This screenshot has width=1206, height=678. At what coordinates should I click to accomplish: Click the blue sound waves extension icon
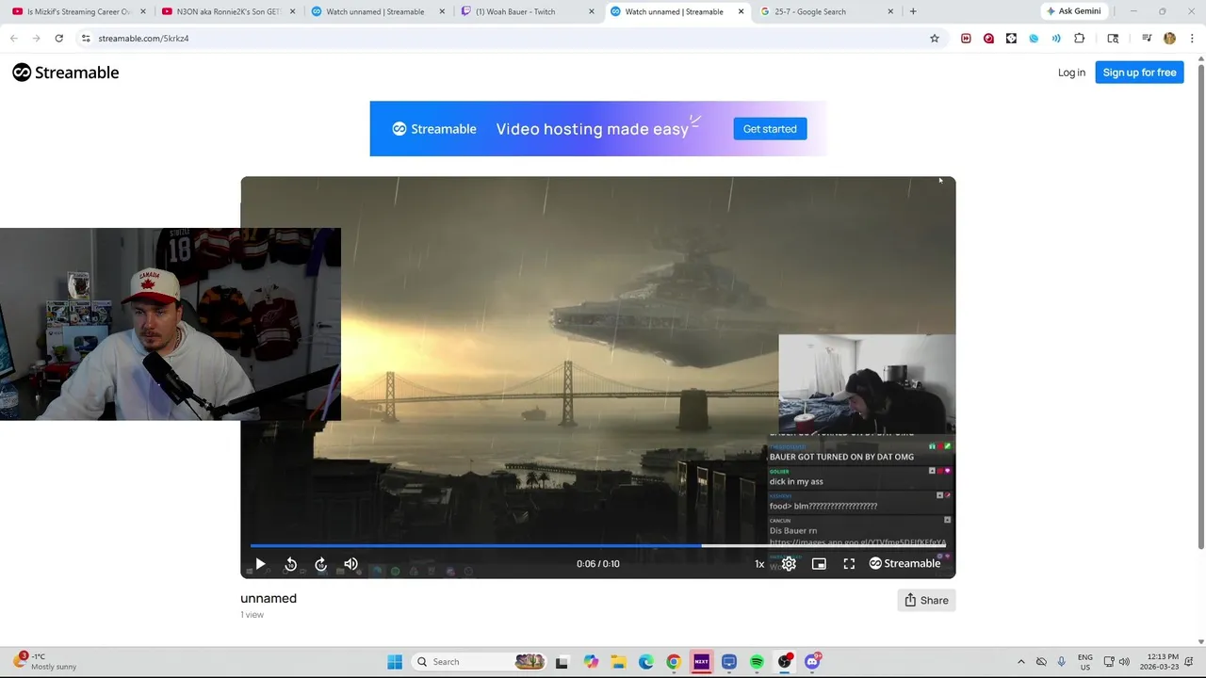click(x=1056, y=39)
